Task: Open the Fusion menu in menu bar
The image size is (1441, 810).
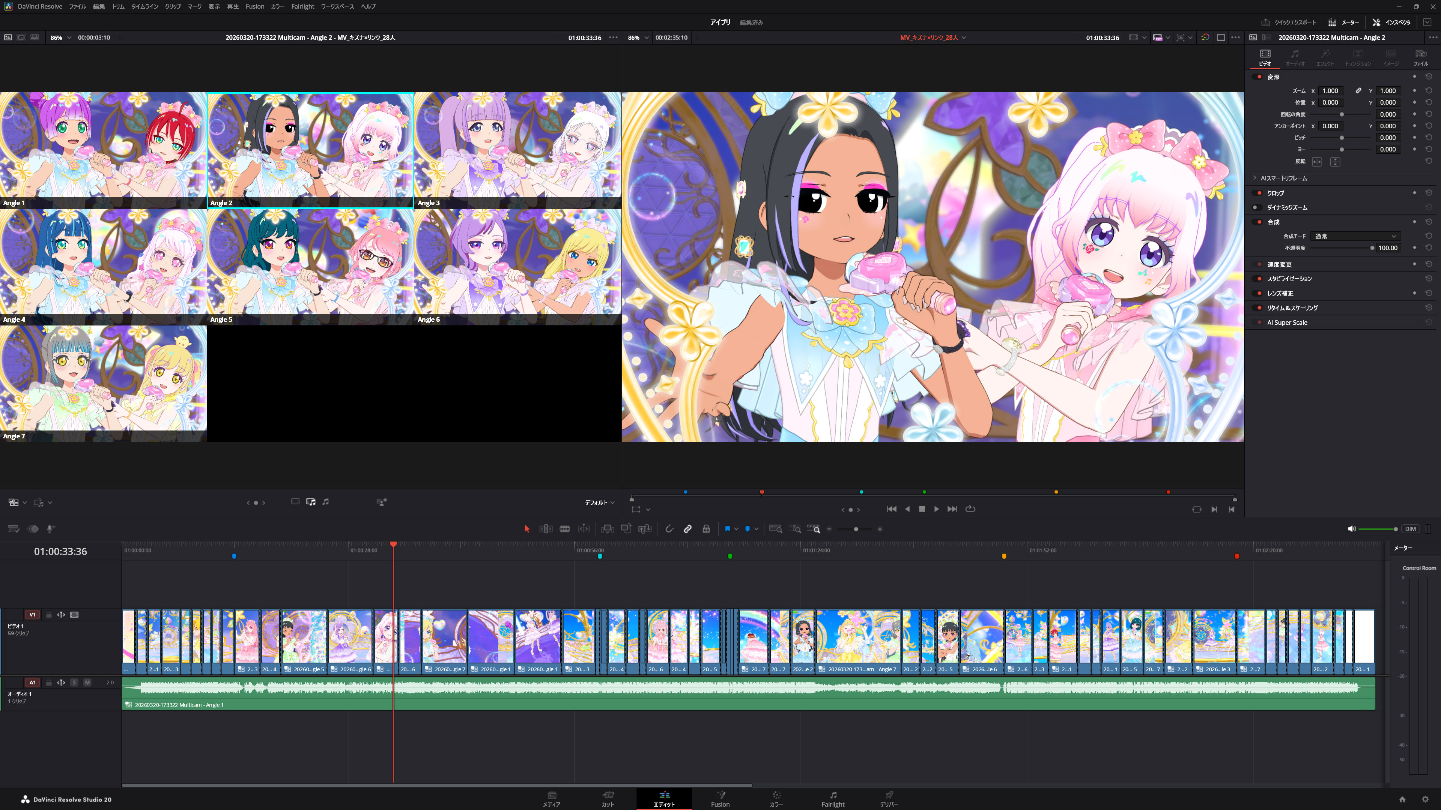Action: (x=254, y=6)
